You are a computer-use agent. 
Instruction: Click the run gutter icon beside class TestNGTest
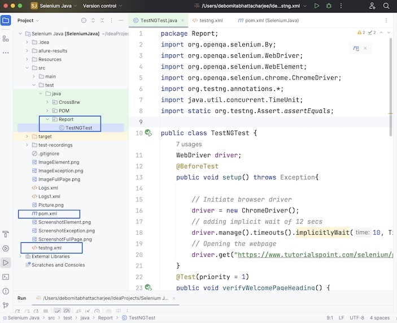148,133
